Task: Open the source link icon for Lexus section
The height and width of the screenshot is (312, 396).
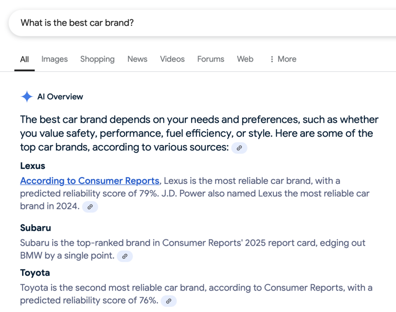Action: pyautogui.click(x=90, y=207)
